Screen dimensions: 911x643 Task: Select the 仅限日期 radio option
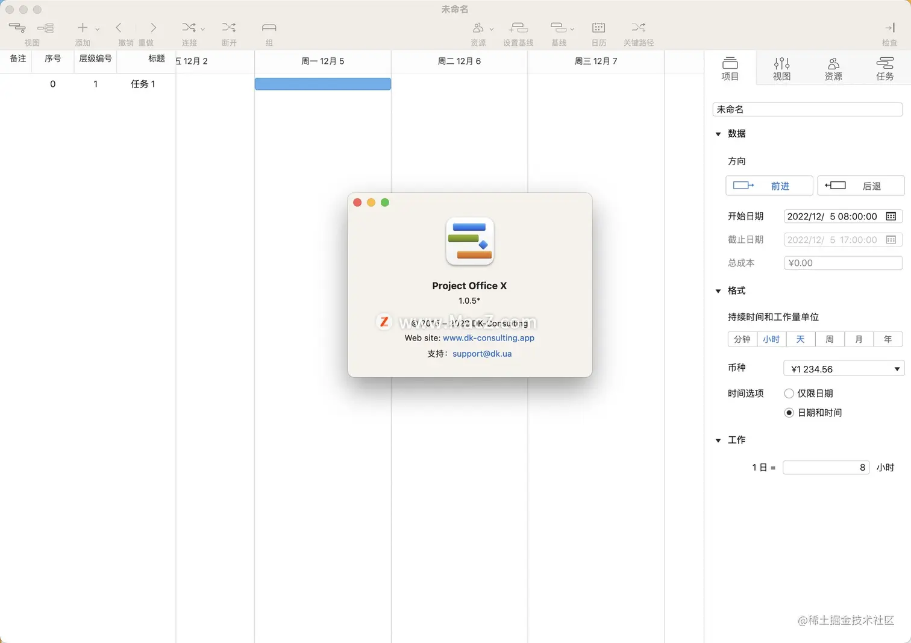[789, 394]
